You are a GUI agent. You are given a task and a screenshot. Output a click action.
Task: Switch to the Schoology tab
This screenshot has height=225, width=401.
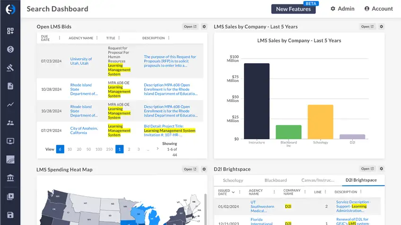coord(233,180)
